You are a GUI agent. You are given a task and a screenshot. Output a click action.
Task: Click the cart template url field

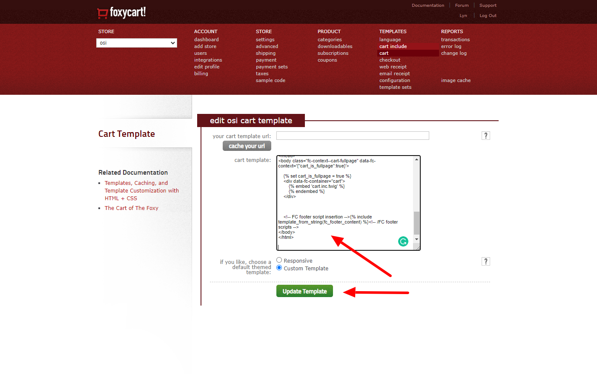tap(353, 136)
